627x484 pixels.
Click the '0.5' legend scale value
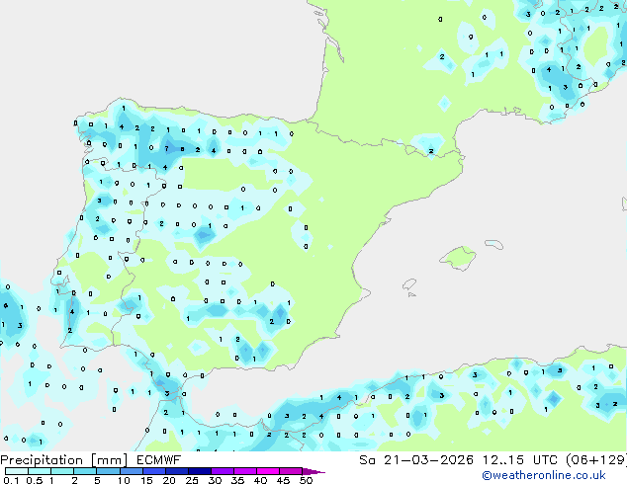34,480
